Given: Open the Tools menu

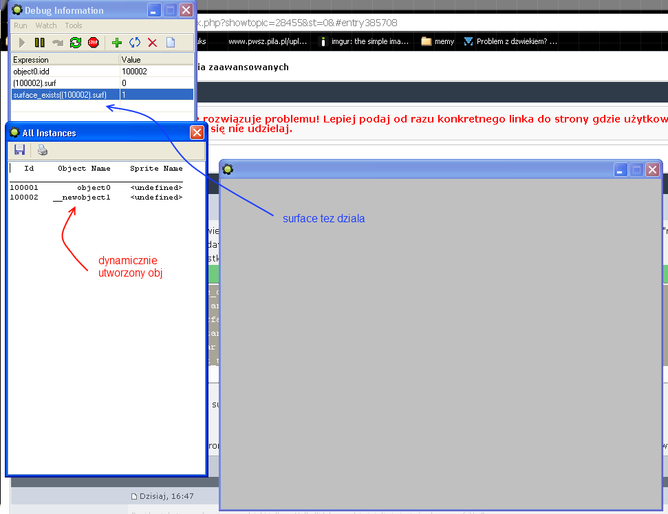Looking at the screenshot, I should pos(74,25).
